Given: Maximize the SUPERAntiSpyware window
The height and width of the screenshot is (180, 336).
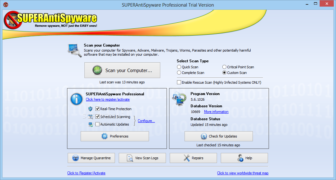Looking at the screenshot, I should (x=316, y=4).
